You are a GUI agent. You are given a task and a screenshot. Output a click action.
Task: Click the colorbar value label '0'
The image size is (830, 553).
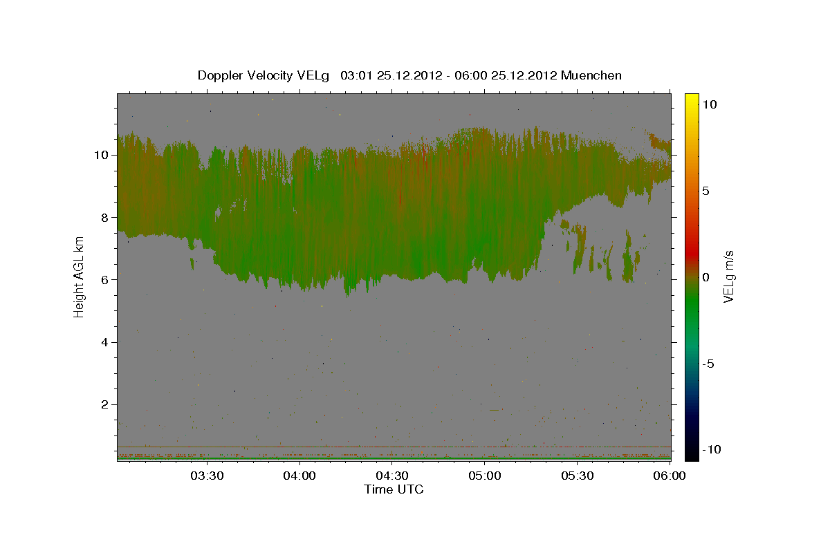(706, 277)
